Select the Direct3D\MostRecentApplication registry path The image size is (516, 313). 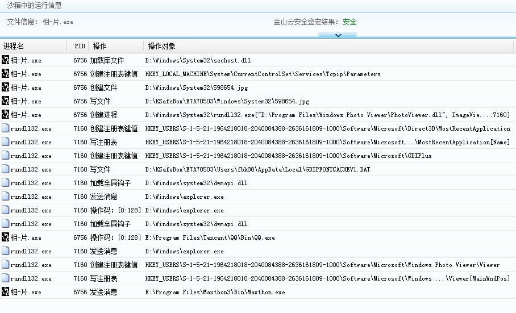pos(328,128)
